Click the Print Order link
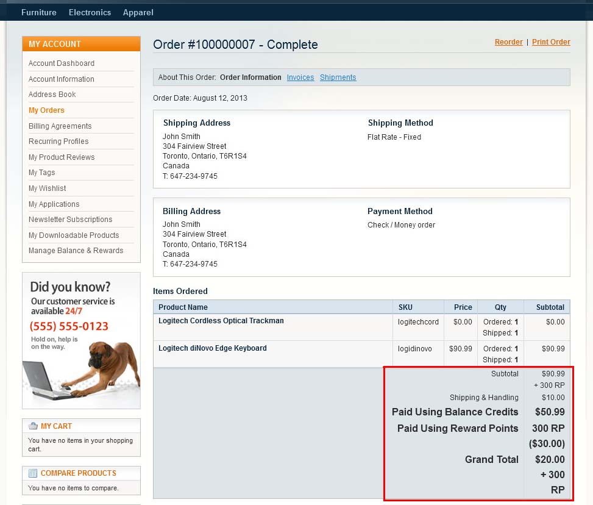This screenshot has height=505, width=593. click(551, 42)
